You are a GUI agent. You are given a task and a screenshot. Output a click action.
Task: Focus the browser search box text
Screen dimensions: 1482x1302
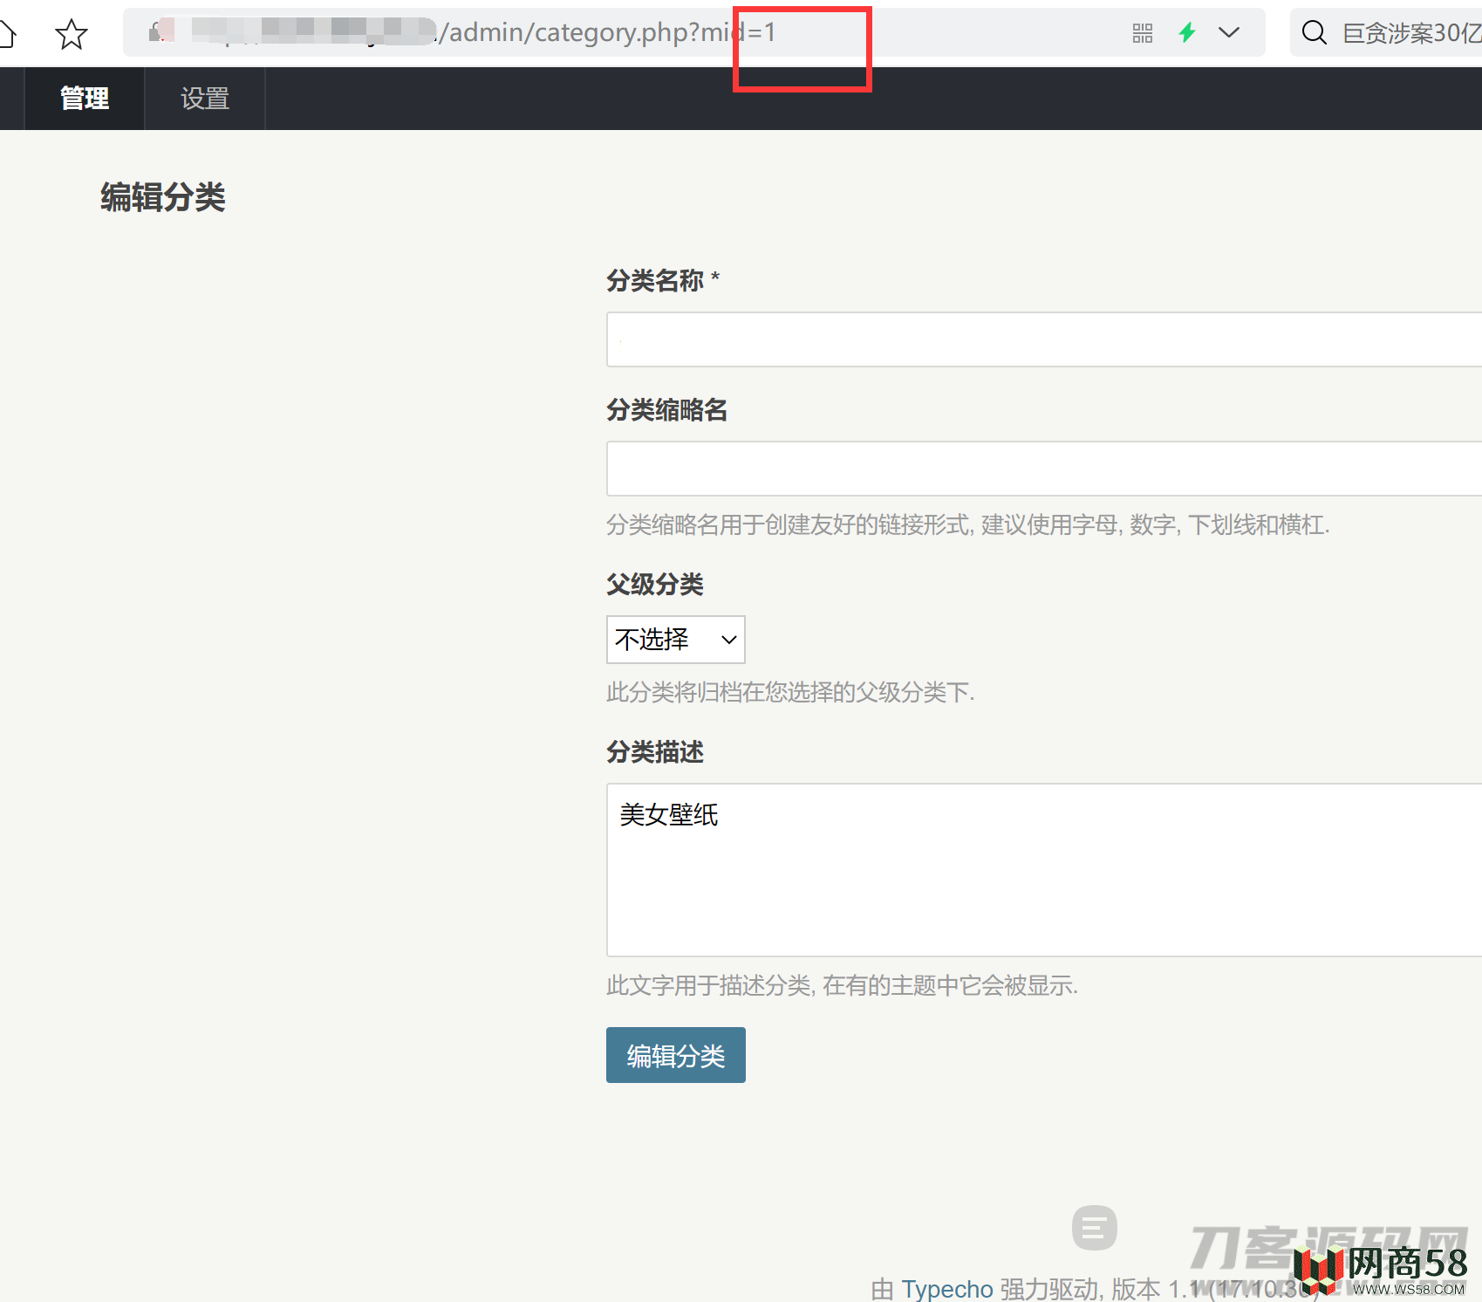pos(1411,33)
